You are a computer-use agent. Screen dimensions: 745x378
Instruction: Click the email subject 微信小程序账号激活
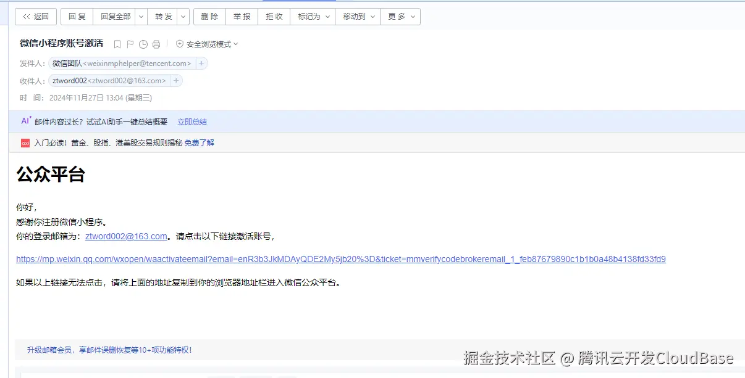click(x=62, y=44)
